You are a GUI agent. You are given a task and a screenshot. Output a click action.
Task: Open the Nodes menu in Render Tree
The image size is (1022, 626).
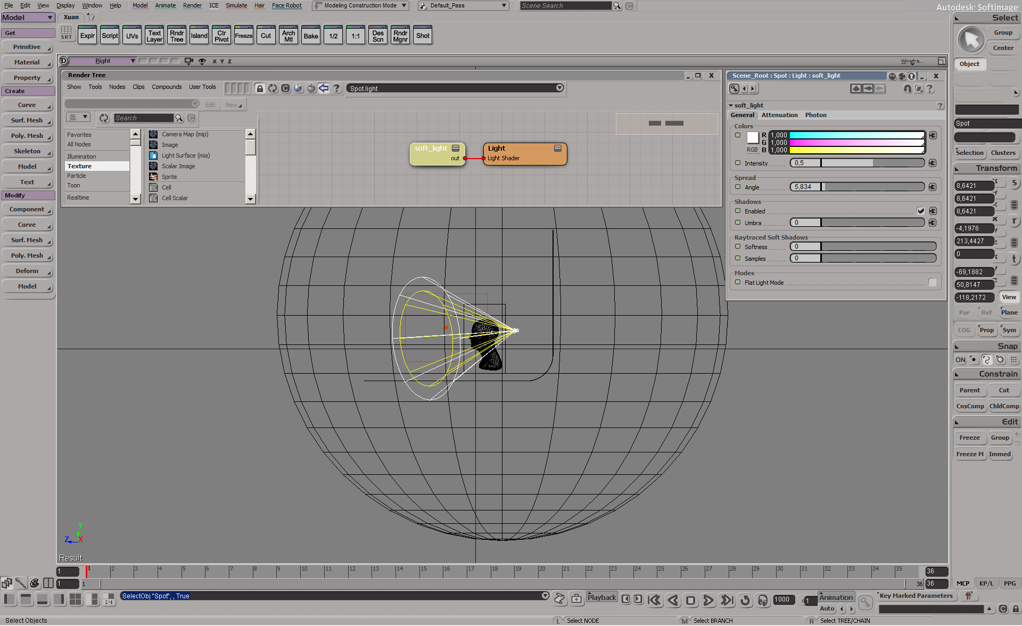(117, 87)
